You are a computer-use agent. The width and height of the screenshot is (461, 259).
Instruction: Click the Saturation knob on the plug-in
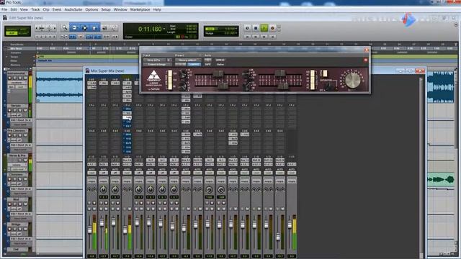330,86
